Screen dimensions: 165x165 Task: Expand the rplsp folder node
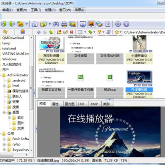(4, 144)
